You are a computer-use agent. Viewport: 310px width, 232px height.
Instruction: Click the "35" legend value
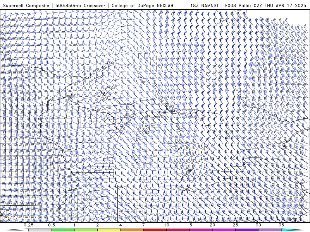tap(281, 225)
